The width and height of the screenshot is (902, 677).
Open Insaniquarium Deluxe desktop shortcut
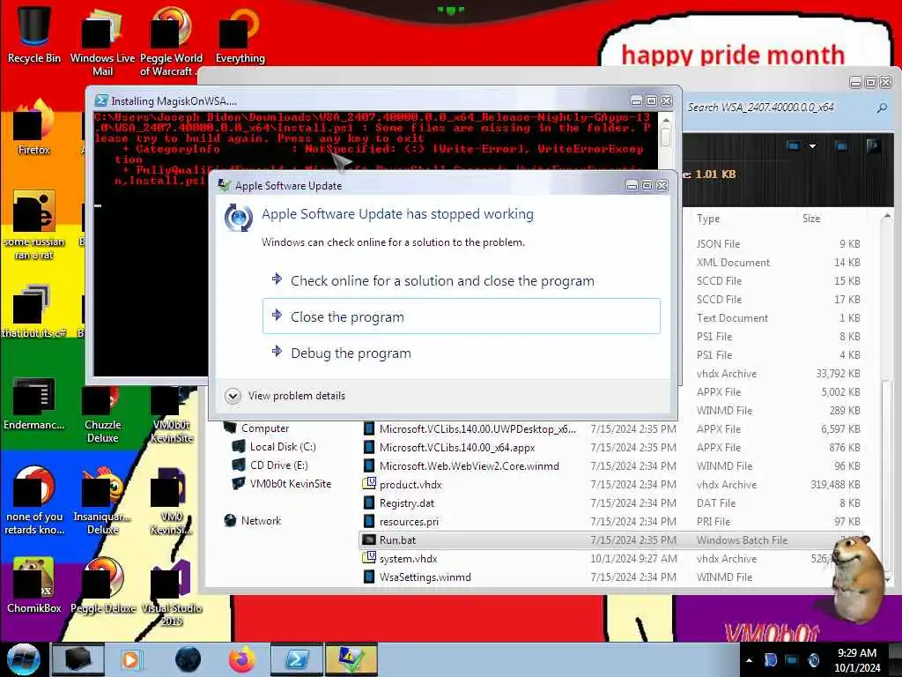[x=102, y=501]
